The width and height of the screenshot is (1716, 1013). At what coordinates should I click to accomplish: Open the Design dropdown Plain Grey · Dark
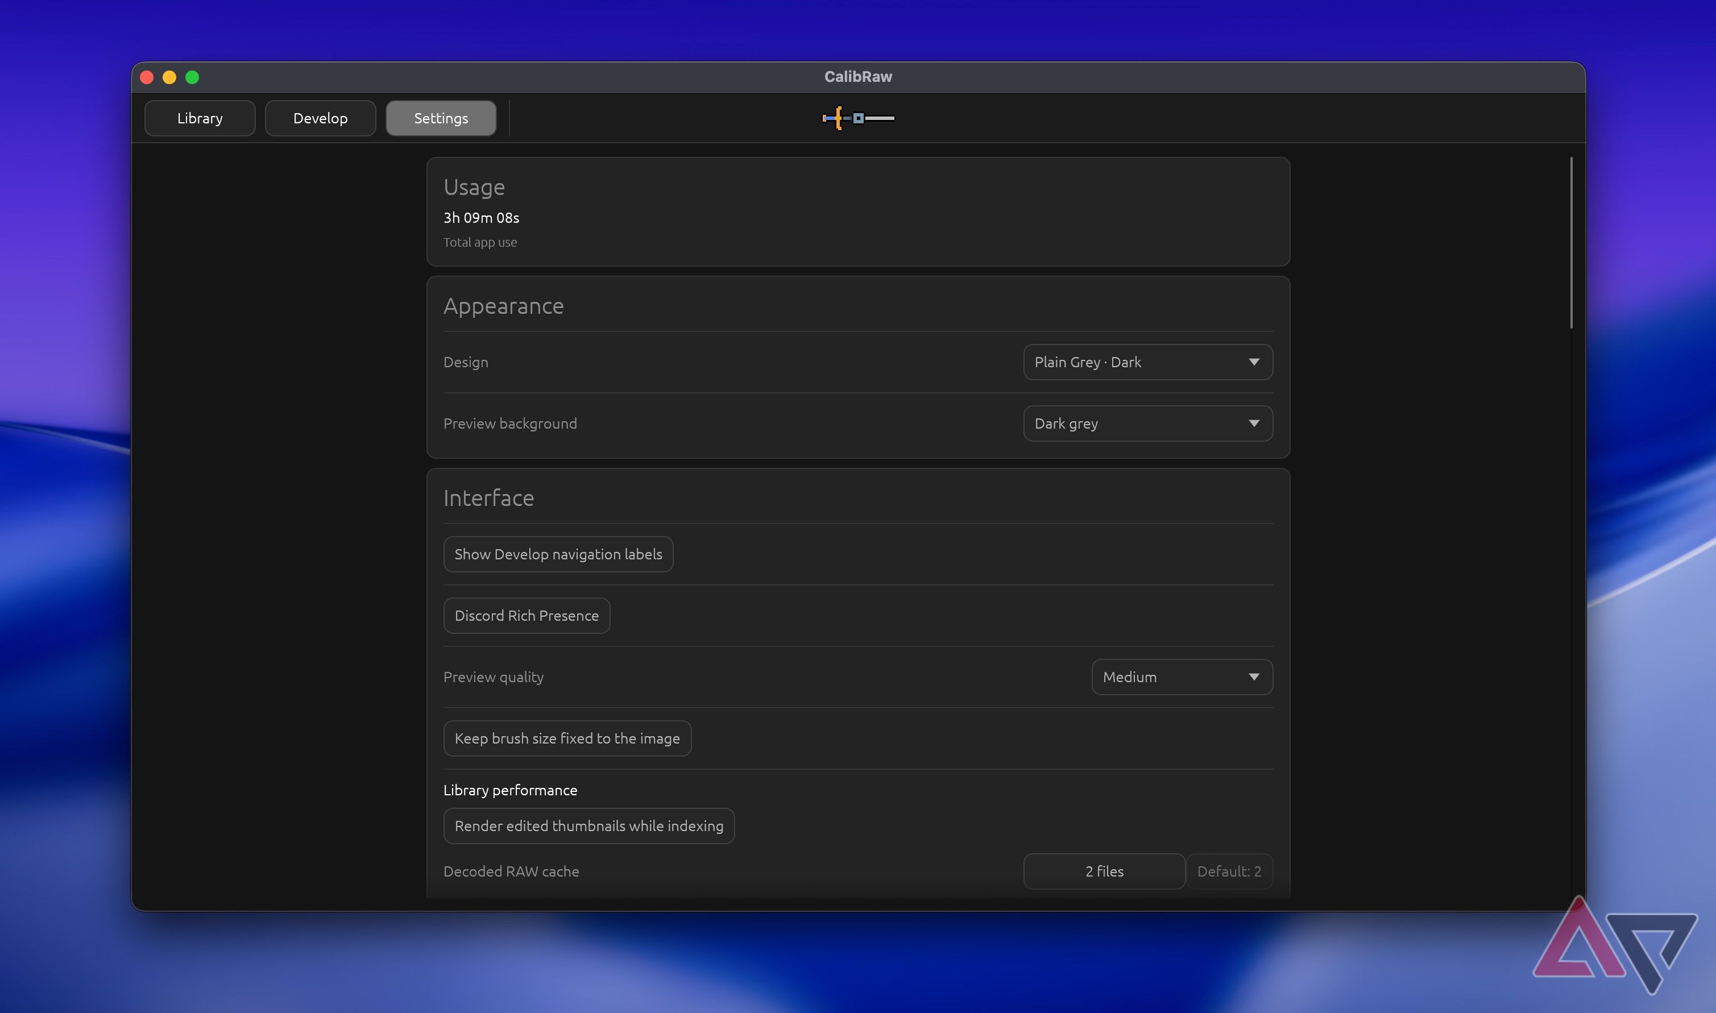(1147, 362)
